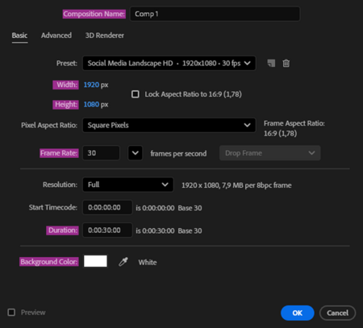
Task: Click the Frame Aspect Ratio text
Action: 294,128
